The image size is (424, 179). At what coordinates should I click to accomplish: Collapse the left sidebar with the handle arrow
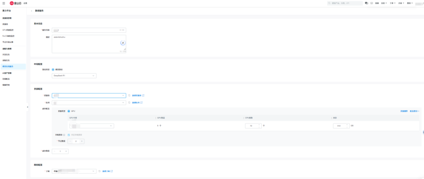pos(27,107)
